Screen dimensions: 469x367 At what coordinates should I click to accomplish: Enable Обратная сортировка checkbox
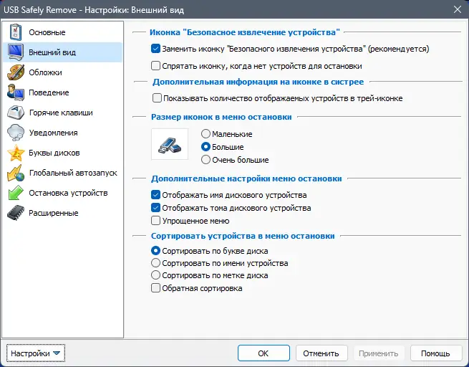click(156, 288)
